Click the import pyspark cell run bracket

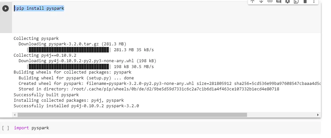tap(6, 128)
